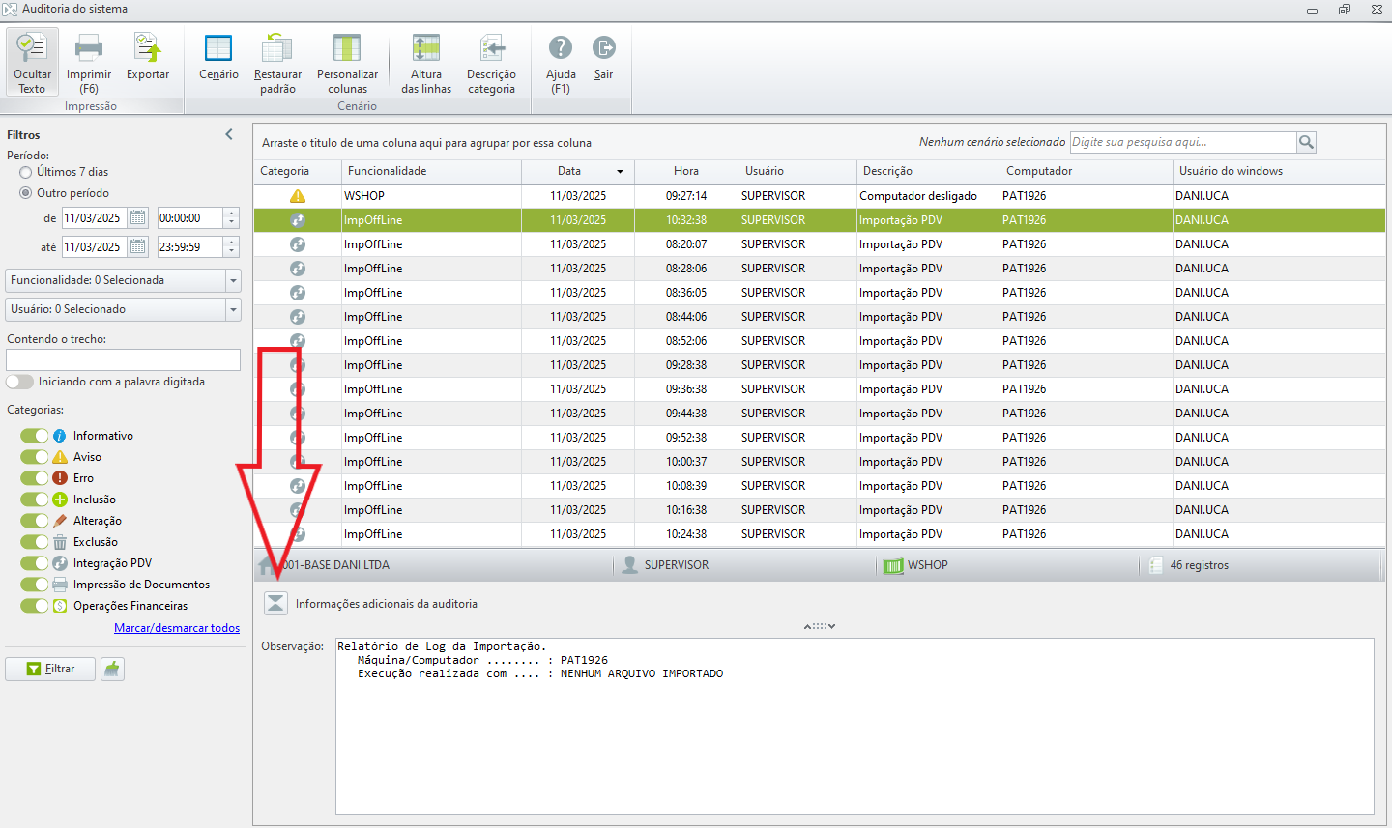The width and height of the screenshot is (1392, 828).
Task: Expand the Funcionalidade dropdown
Action: pyautogui.click(x=233, y=280)
